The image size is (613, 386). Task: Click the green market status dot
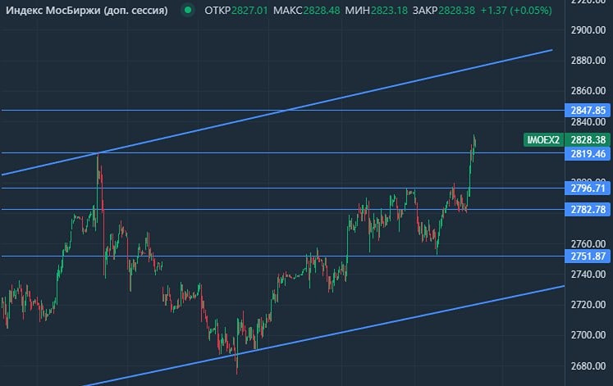click(x=188, y=10)
